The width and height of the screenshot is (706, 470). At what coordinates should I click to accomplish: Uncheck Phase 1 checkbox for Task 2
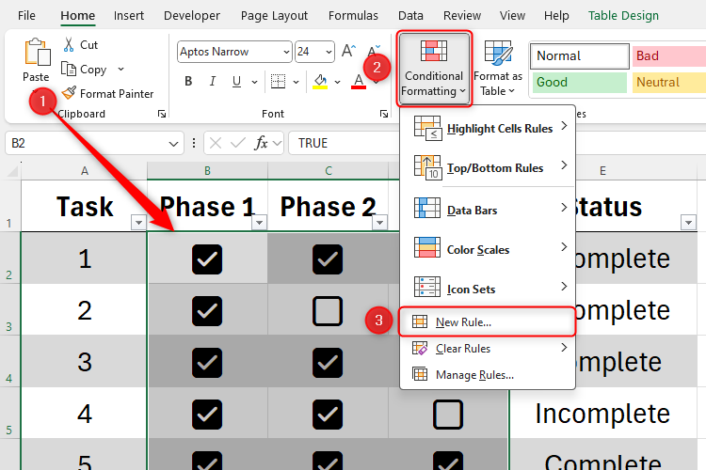207,311
